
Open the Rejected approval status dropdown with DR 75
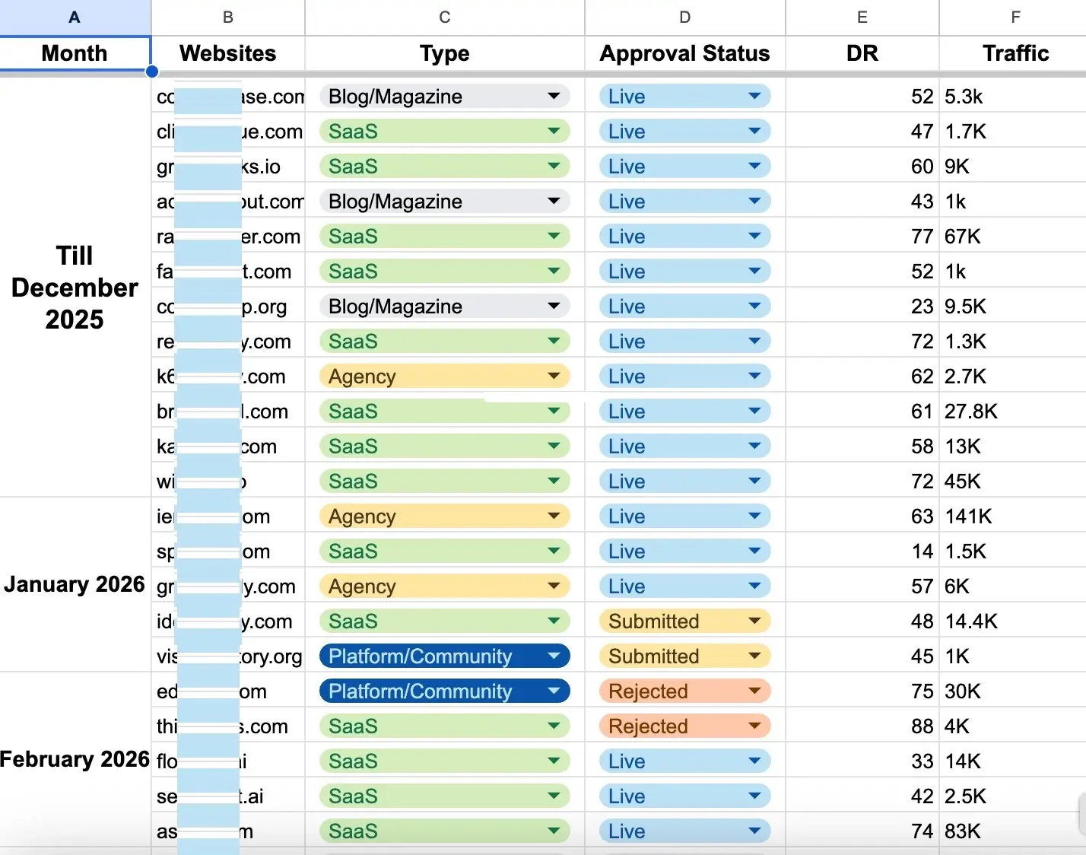pyautogui.click(x=754, y=691)
